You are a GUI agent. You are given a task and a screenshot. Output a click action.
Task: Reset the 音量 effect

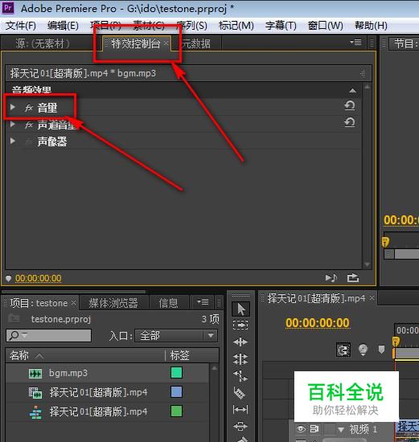(x=350, y=106)
